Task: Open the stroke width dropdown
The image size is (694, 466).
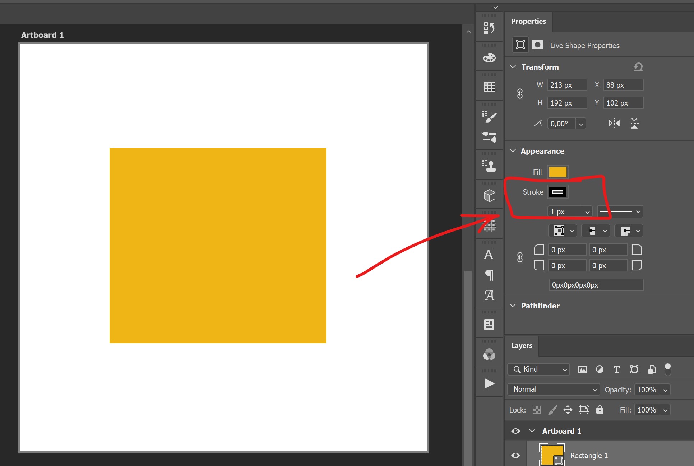Action: click(x=587, y=212)
